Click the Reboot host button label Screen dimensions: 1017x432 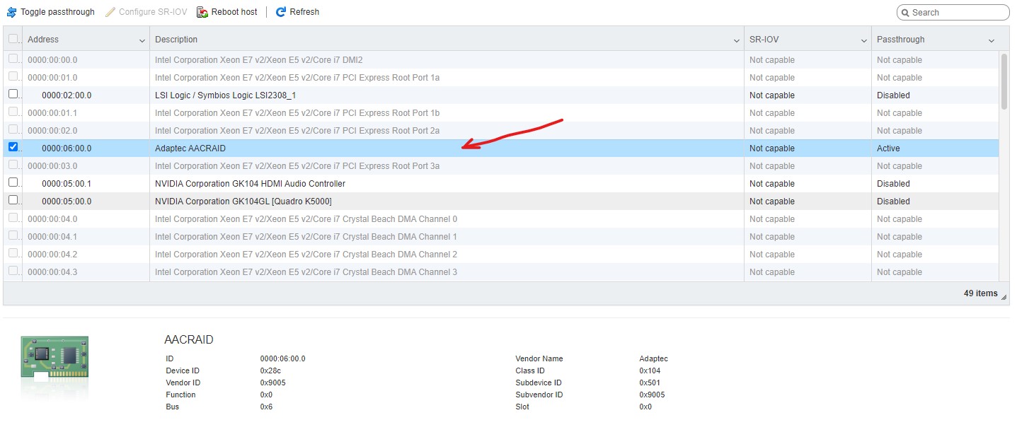(234, 12)
